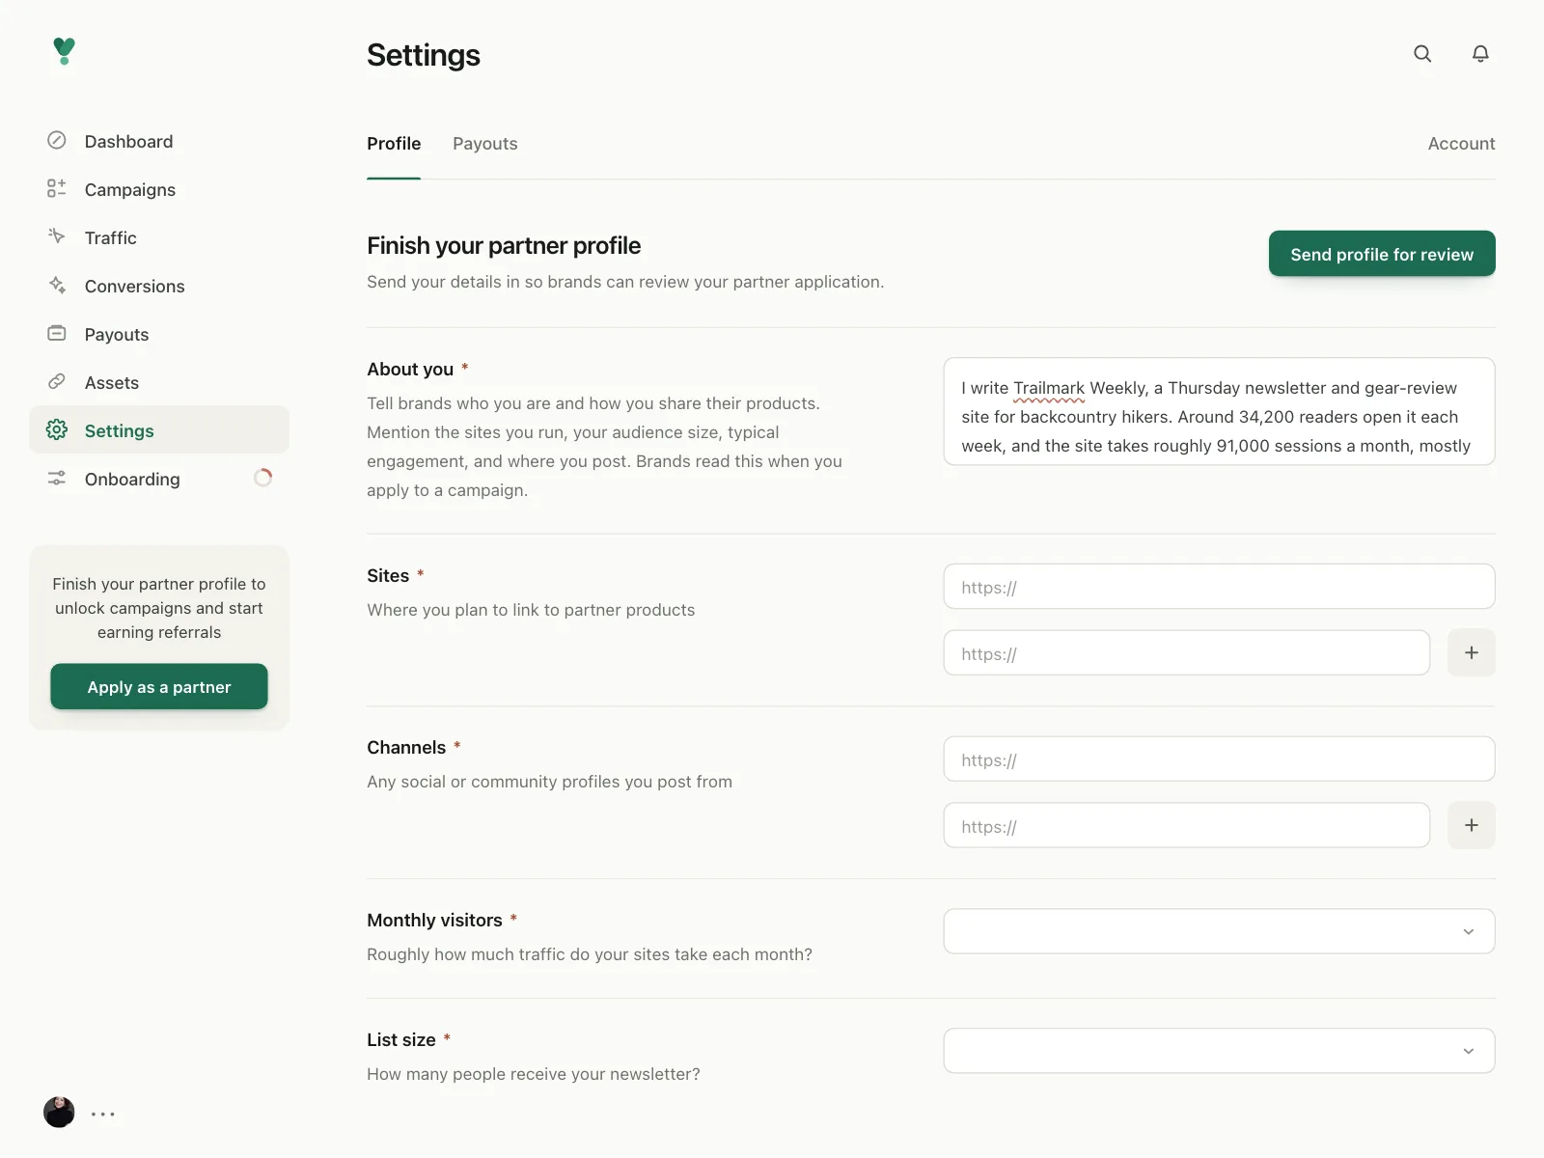Viewport: 1544px width, 1158px height.
Task: Open Conversions sparkle item in sidebar
Action: point(57,286)
